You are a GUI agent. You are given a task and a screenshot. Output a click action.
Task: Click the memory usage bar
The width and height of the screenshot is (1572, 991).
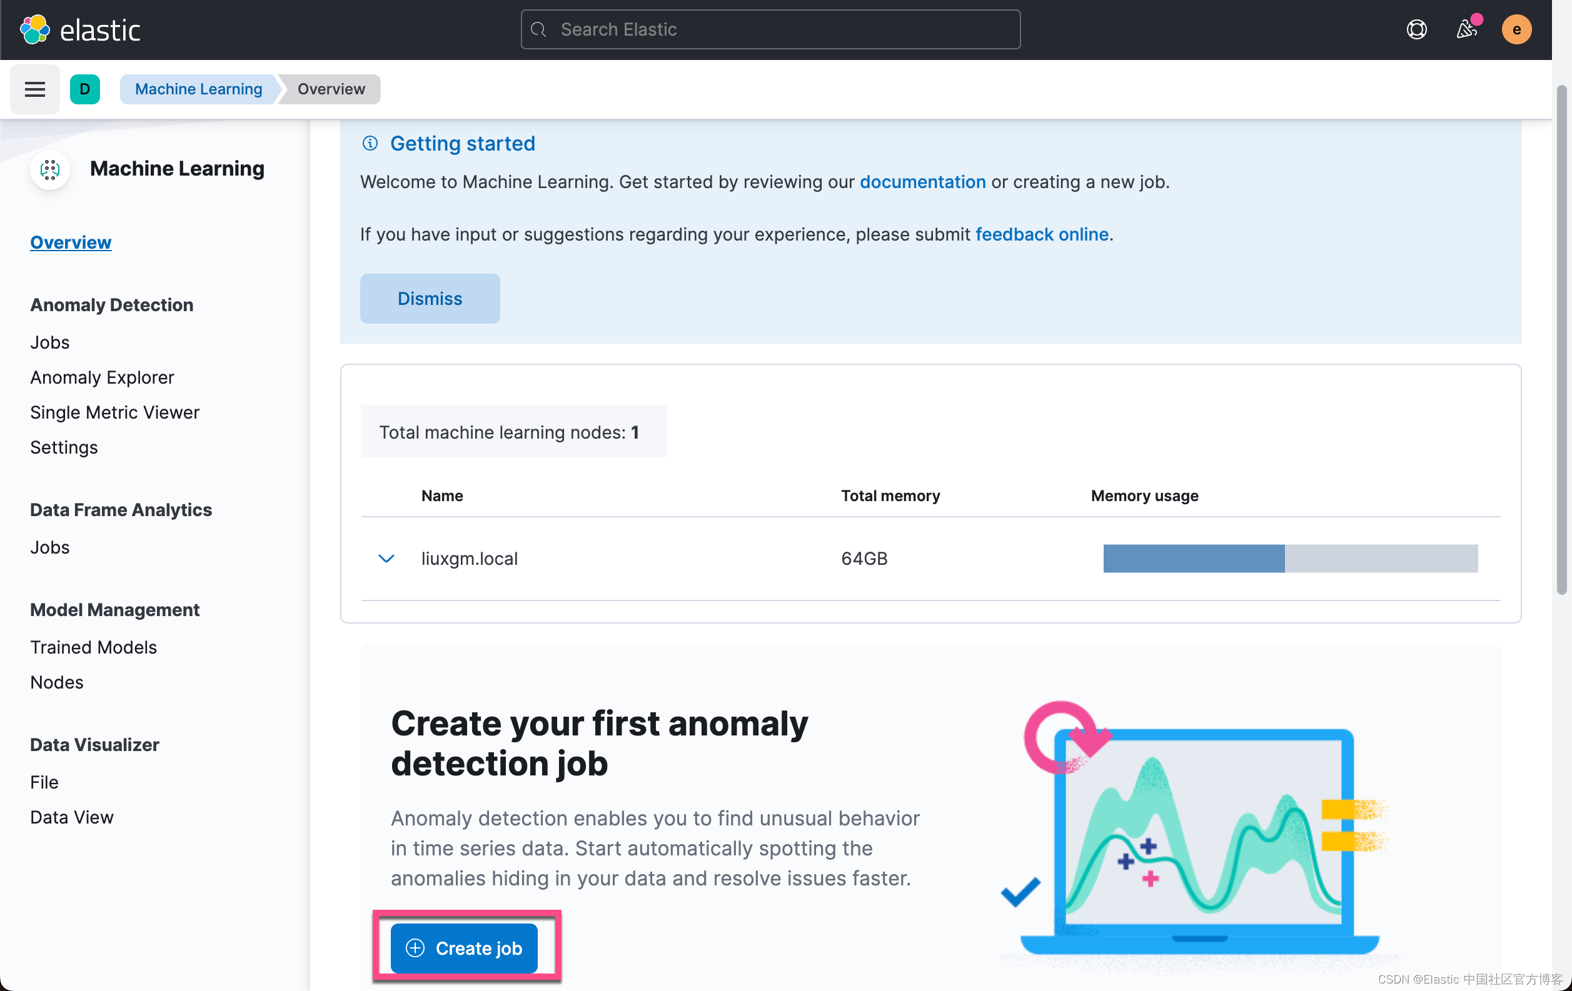[1290, 559]
